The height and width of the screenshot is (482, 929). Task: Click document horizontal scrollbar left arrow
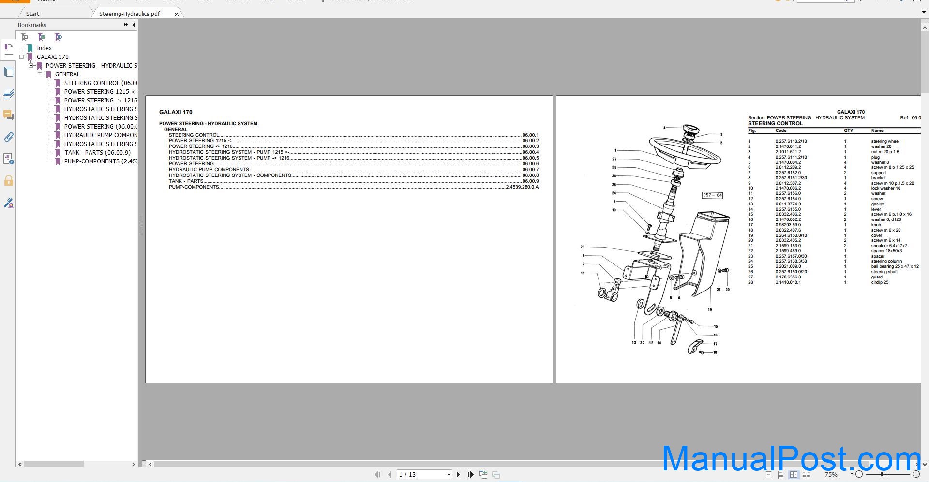click(x=150, y=464)
